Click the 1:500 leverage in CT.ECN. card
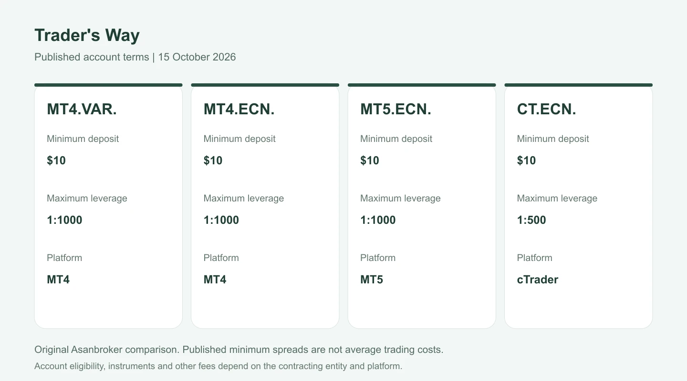This screenshot has width=687, height=381. [x=531, y=220]
